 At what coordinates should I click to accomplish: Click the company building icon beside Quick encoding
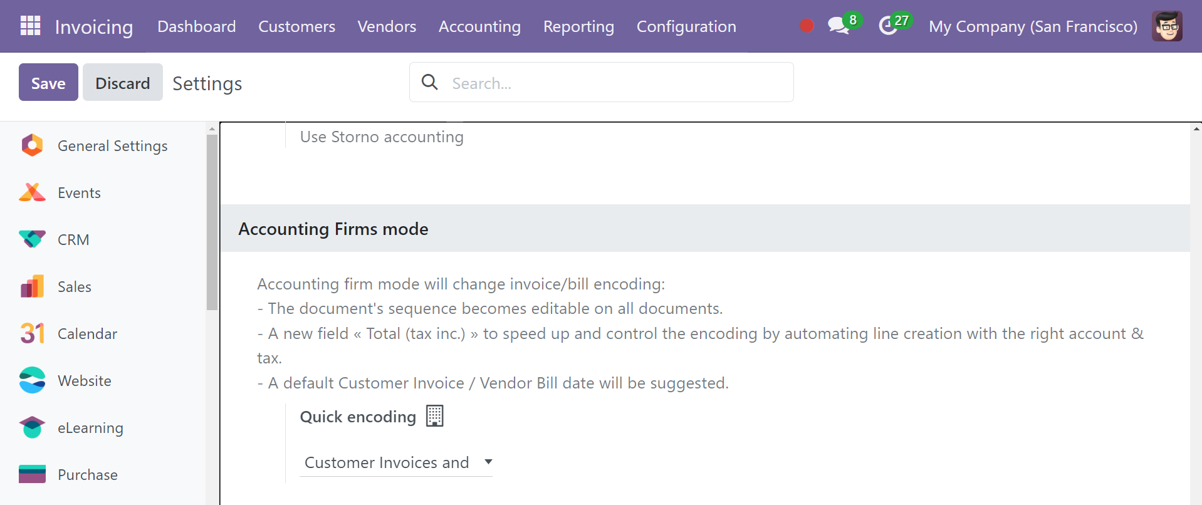(x=434, y=416)
